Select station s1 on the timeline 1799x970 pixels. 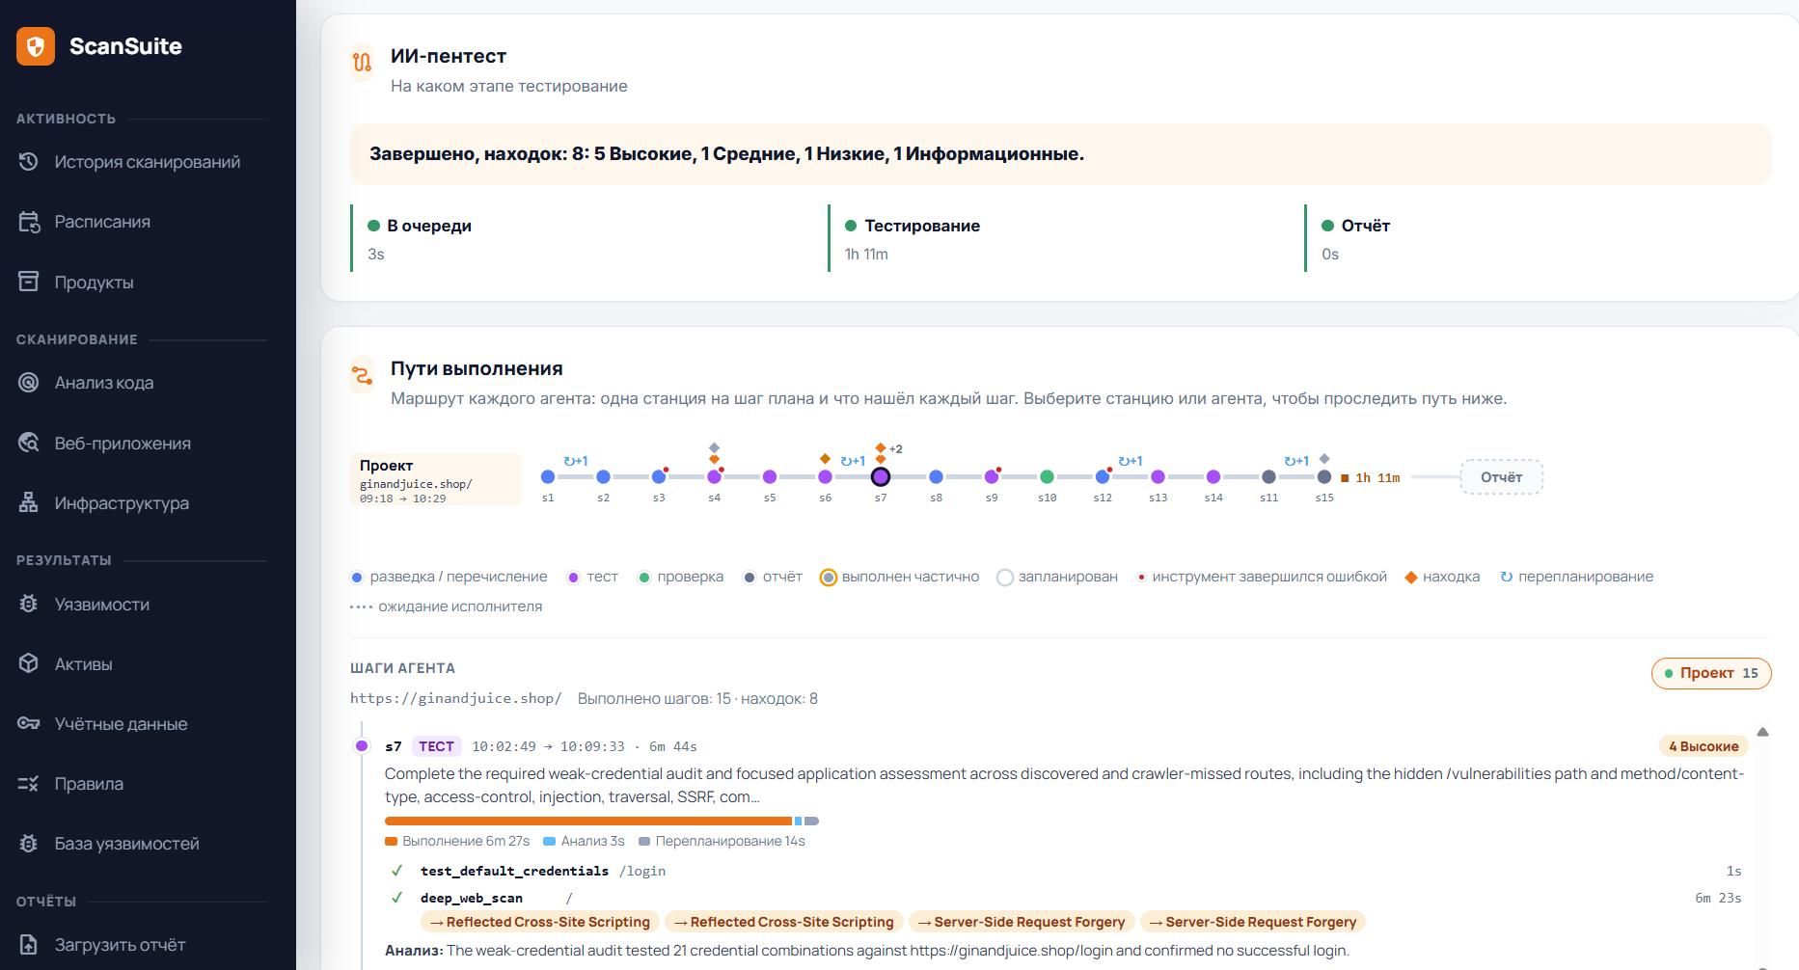pyautogui.click(x=548, y=476)
